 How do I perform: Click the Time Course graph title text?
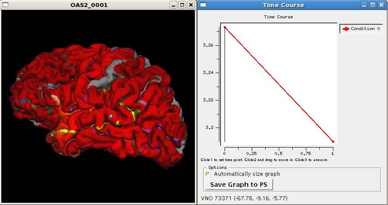(x=278, y=17)
